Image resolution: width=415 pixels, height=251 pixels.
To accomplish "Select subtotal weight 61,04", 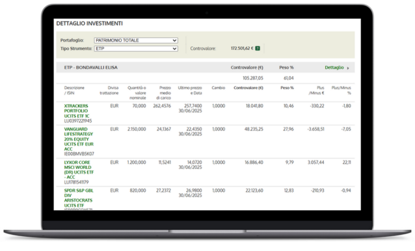I will [289, 78].
